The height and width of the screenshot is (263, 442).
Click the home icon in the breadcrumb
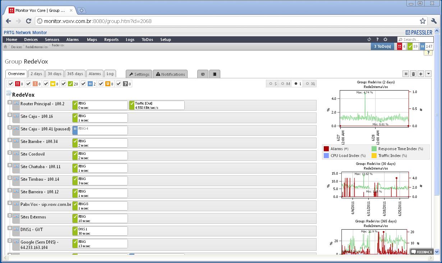pos(5,47)
